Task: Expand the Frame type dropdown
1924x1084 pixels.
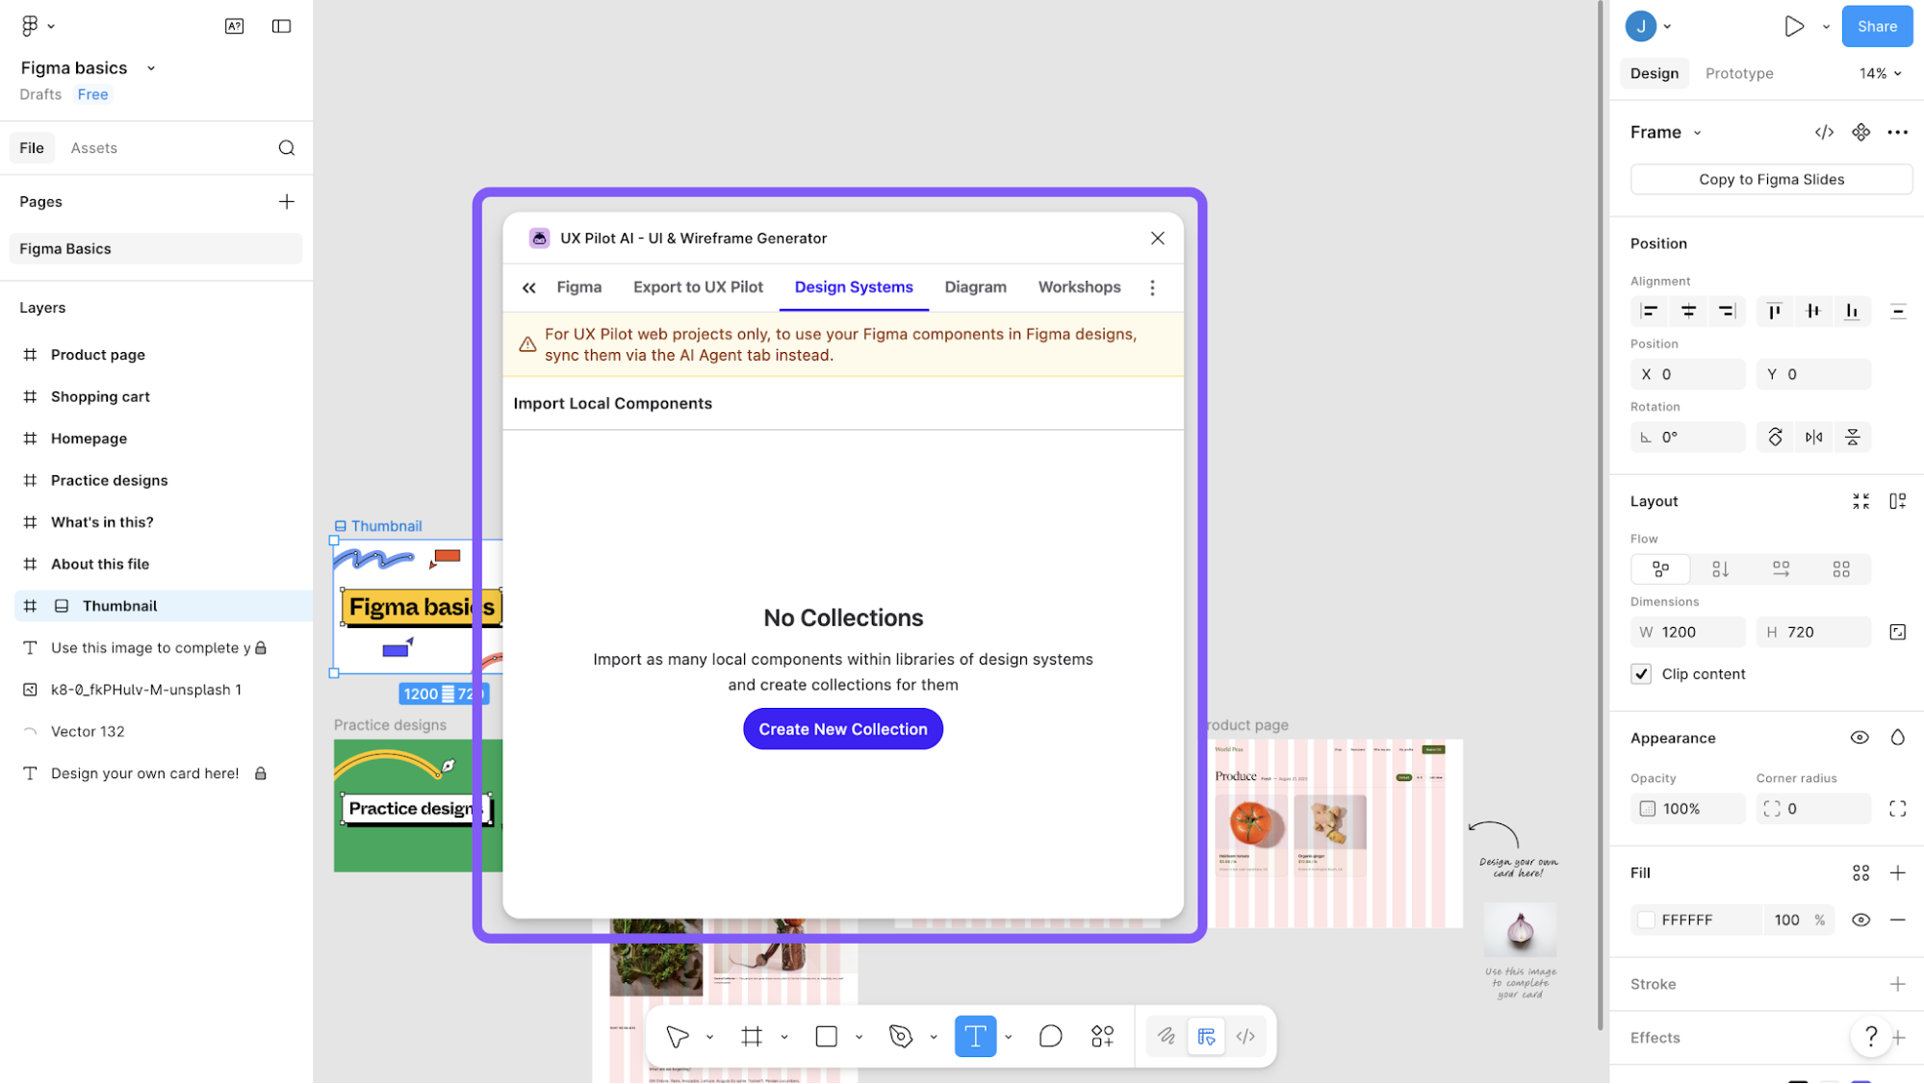Action: pyautogui.click(x=1697, y=133)
